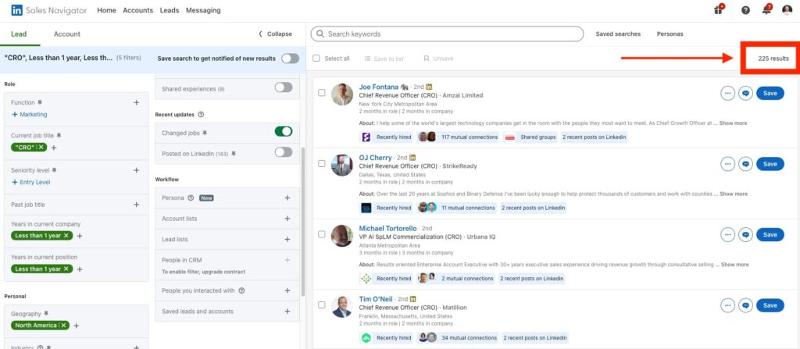
Task: Remove Less than 1 year position filter
Action: pos(67,269)
